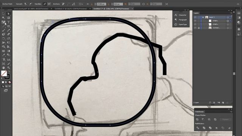This screenshot has height=136, width=242.
Task: Click the X coordinate stepper arrows
Action: [x=95, y=4]
